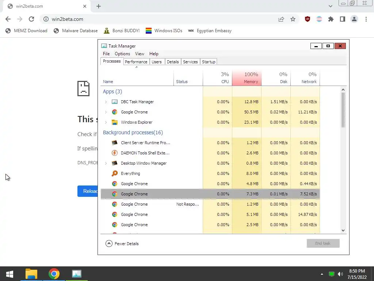Open the Chrome three-dot menu
The height and width of the screenshot is (281, 374).
pyautogui.click(x=366, y=19)
